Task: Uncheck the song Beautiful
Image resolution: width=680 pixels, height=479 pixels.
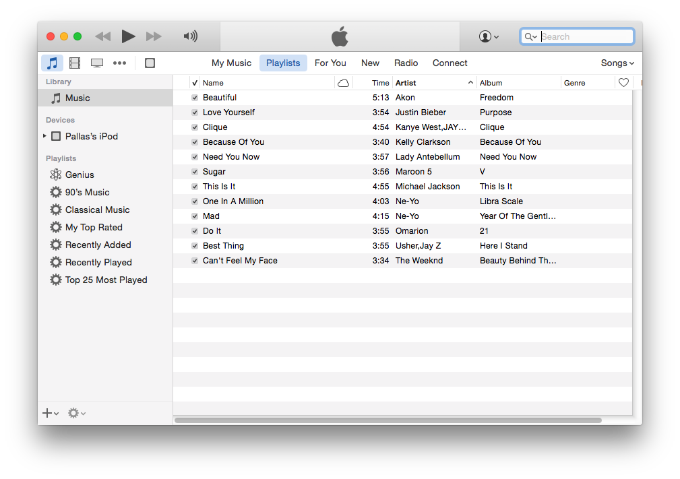Action: click(x=195, y=98)
